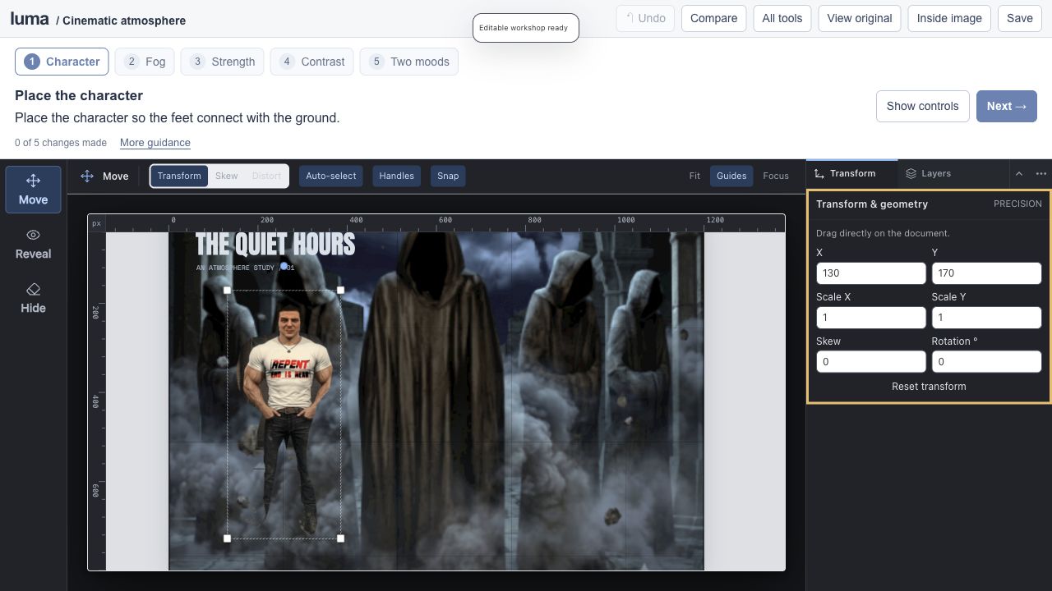Switch view to Fit

[694, 176]
